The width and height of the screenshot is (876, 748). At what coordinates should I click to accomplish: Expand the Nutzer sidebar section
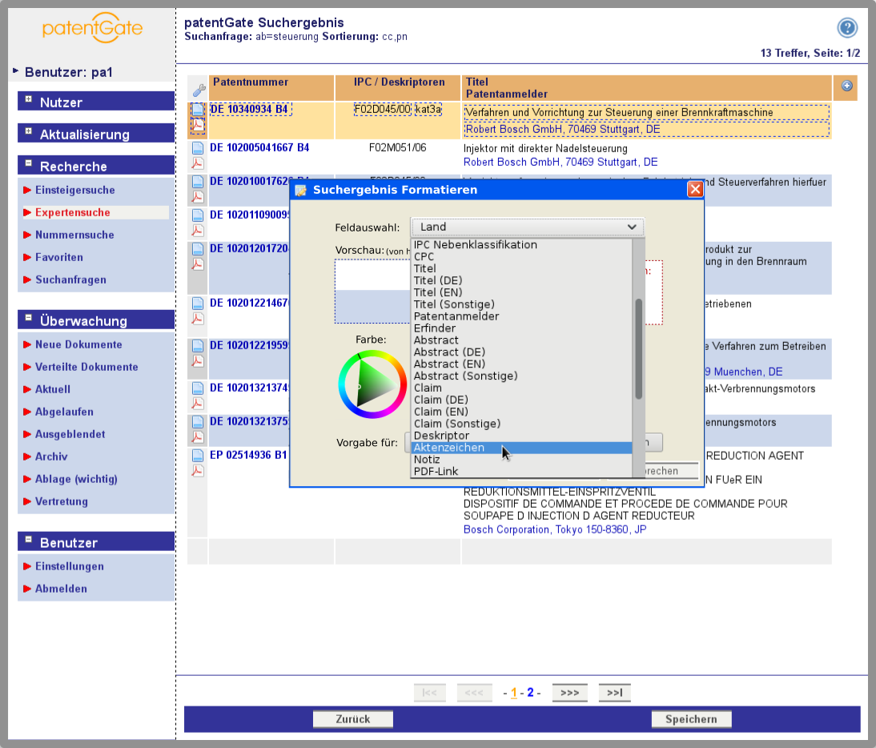coord(29,100)
